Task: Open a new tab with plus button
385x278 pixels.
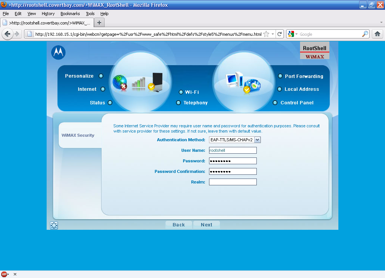Action: [x=99, y=23]
